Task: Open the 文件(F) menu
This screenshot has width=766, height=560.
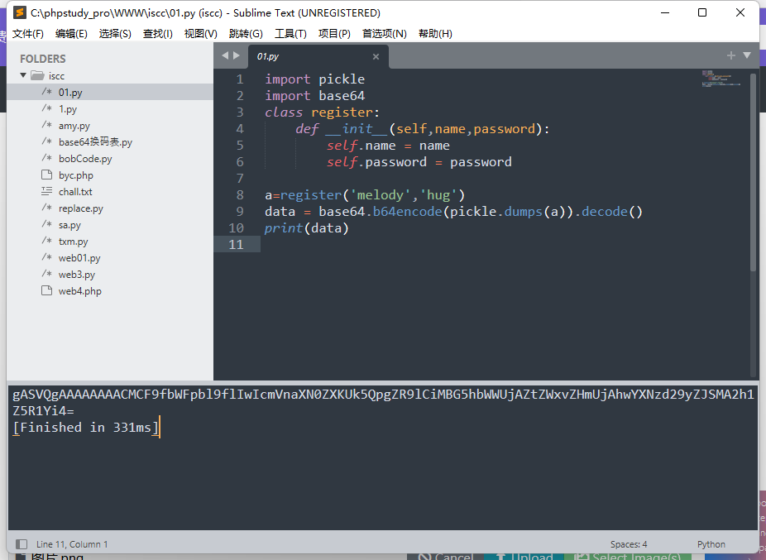Action: pos(28,34)
